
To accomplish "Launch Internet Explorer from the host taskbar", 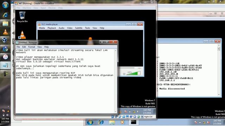I will 5,15.
